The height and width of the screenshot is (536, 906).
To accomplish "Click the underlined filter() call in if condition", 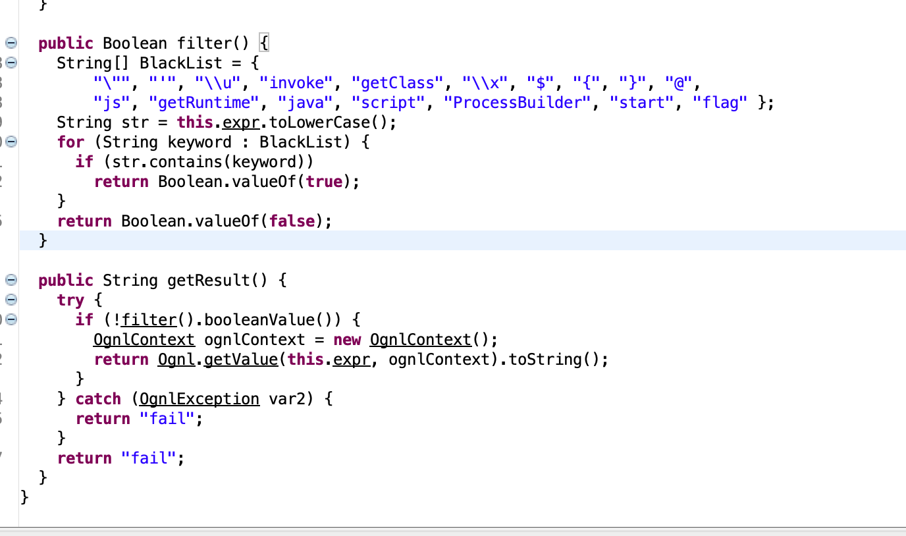I will pos(158,320).
